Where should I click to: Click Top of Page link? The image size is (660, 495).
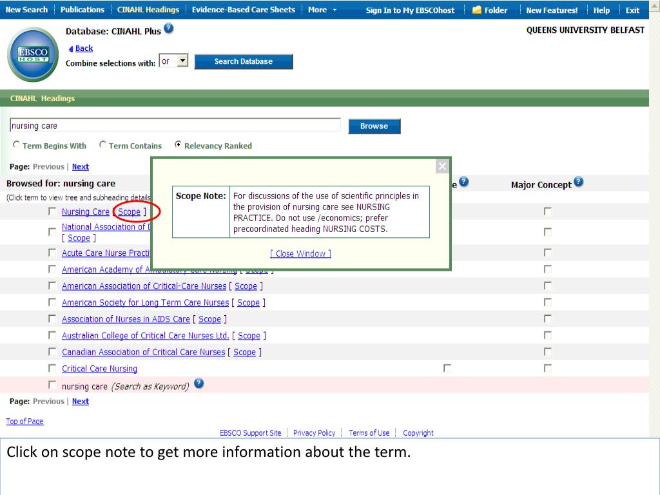point(25,422)
